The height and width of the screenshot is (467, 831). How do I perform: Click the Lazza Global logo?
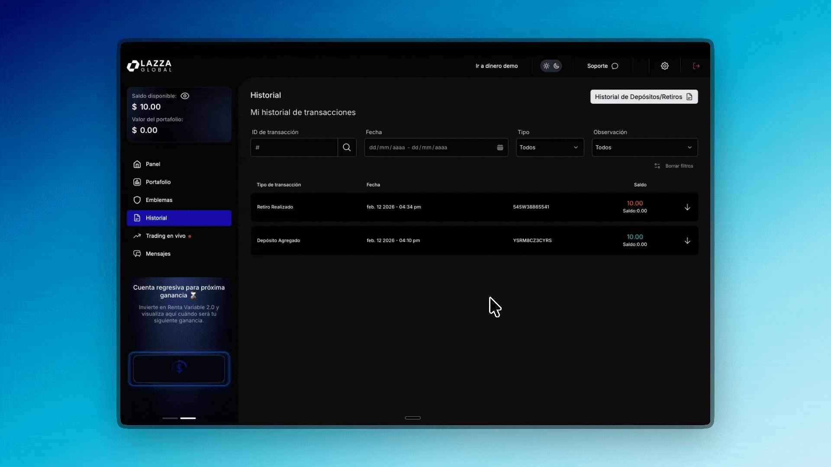(x=149, y=66)
